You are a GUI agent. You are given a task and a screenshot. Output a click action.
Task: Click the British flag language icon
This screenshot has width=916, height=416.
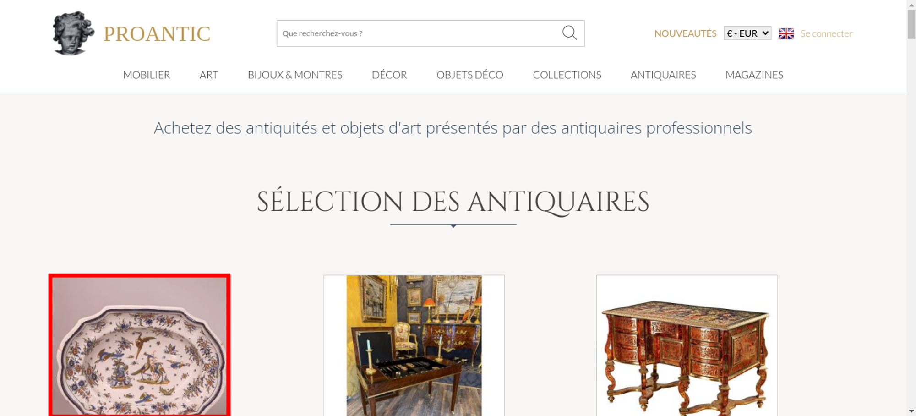point(786,33)
